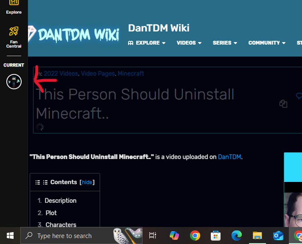Open the current wiki avatar icon
Viewport: 302px width, 244px height.
click(x=14, y=82)
